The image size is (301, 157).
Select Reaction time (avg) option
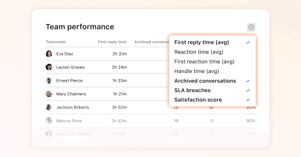pyautogui.click(x=199, y=52)
